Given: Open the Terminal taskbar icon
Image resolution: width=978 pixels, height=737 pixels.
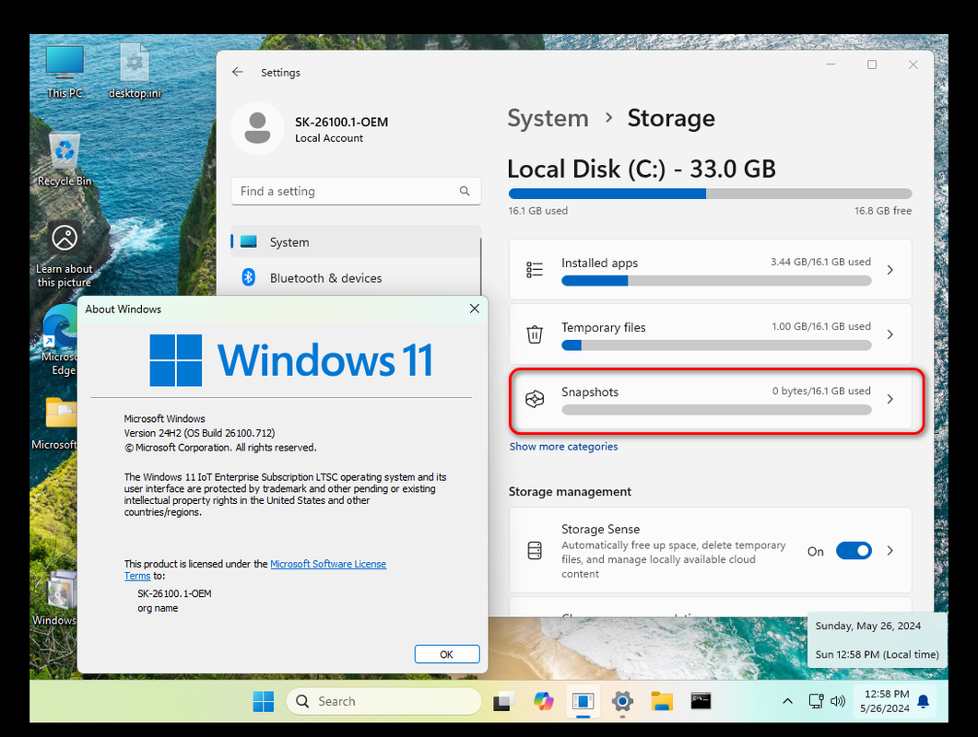Looking at the screenshot, I should 701,701.
